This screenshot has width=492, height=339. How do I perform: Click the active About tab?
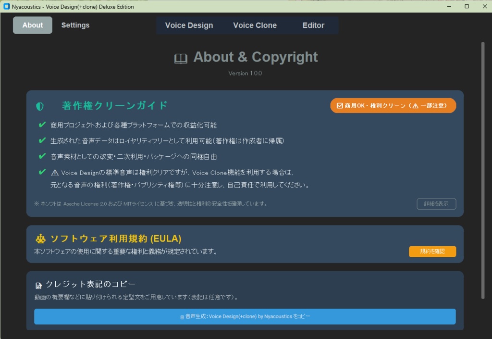(x=32, y=25)
